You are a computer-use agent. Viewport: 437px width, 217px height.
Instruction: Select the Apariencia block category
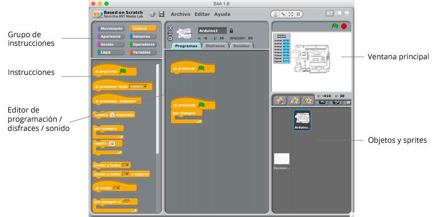(x=111, y=37)
